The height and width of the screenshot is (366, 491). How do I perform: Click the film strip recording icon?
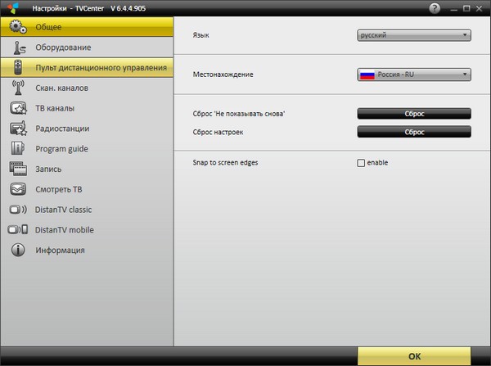[x=18, y=169]
